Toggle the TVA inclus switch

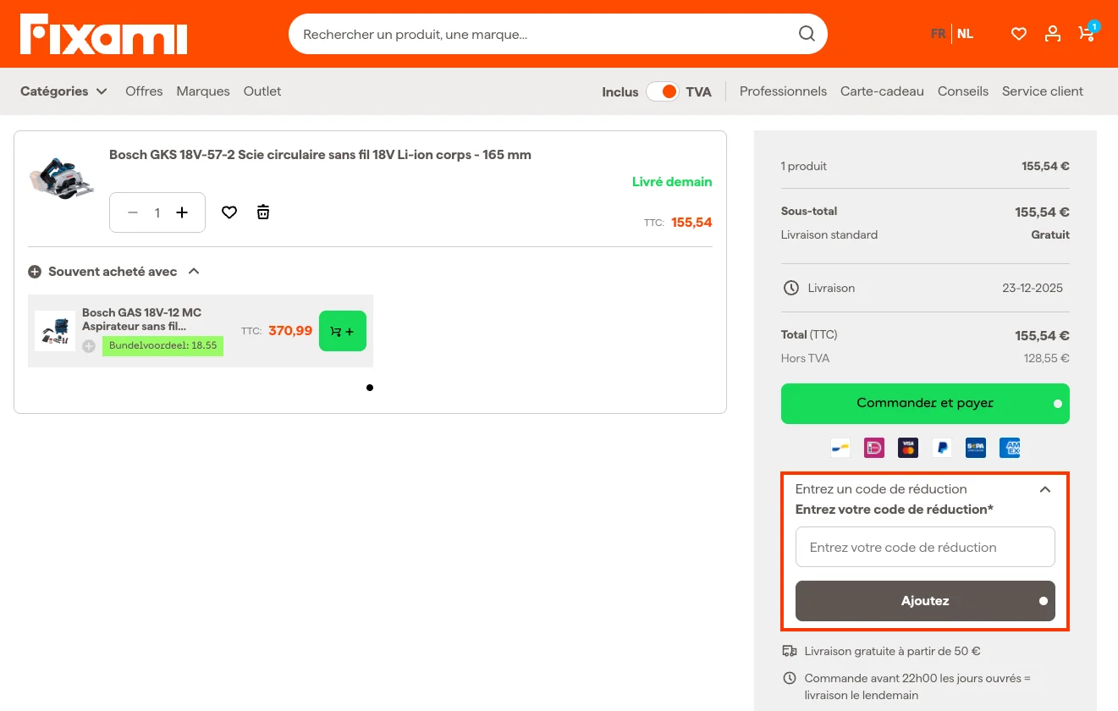click(662, 91)
